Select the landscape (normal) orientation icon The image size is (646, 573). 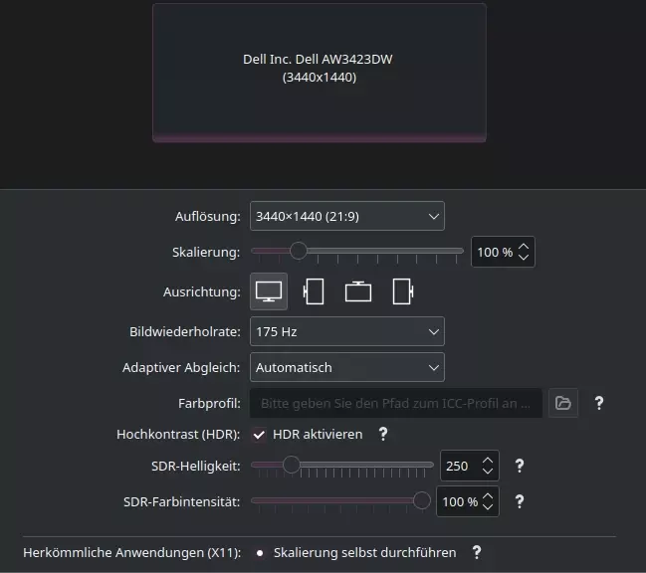coord(269,291)
